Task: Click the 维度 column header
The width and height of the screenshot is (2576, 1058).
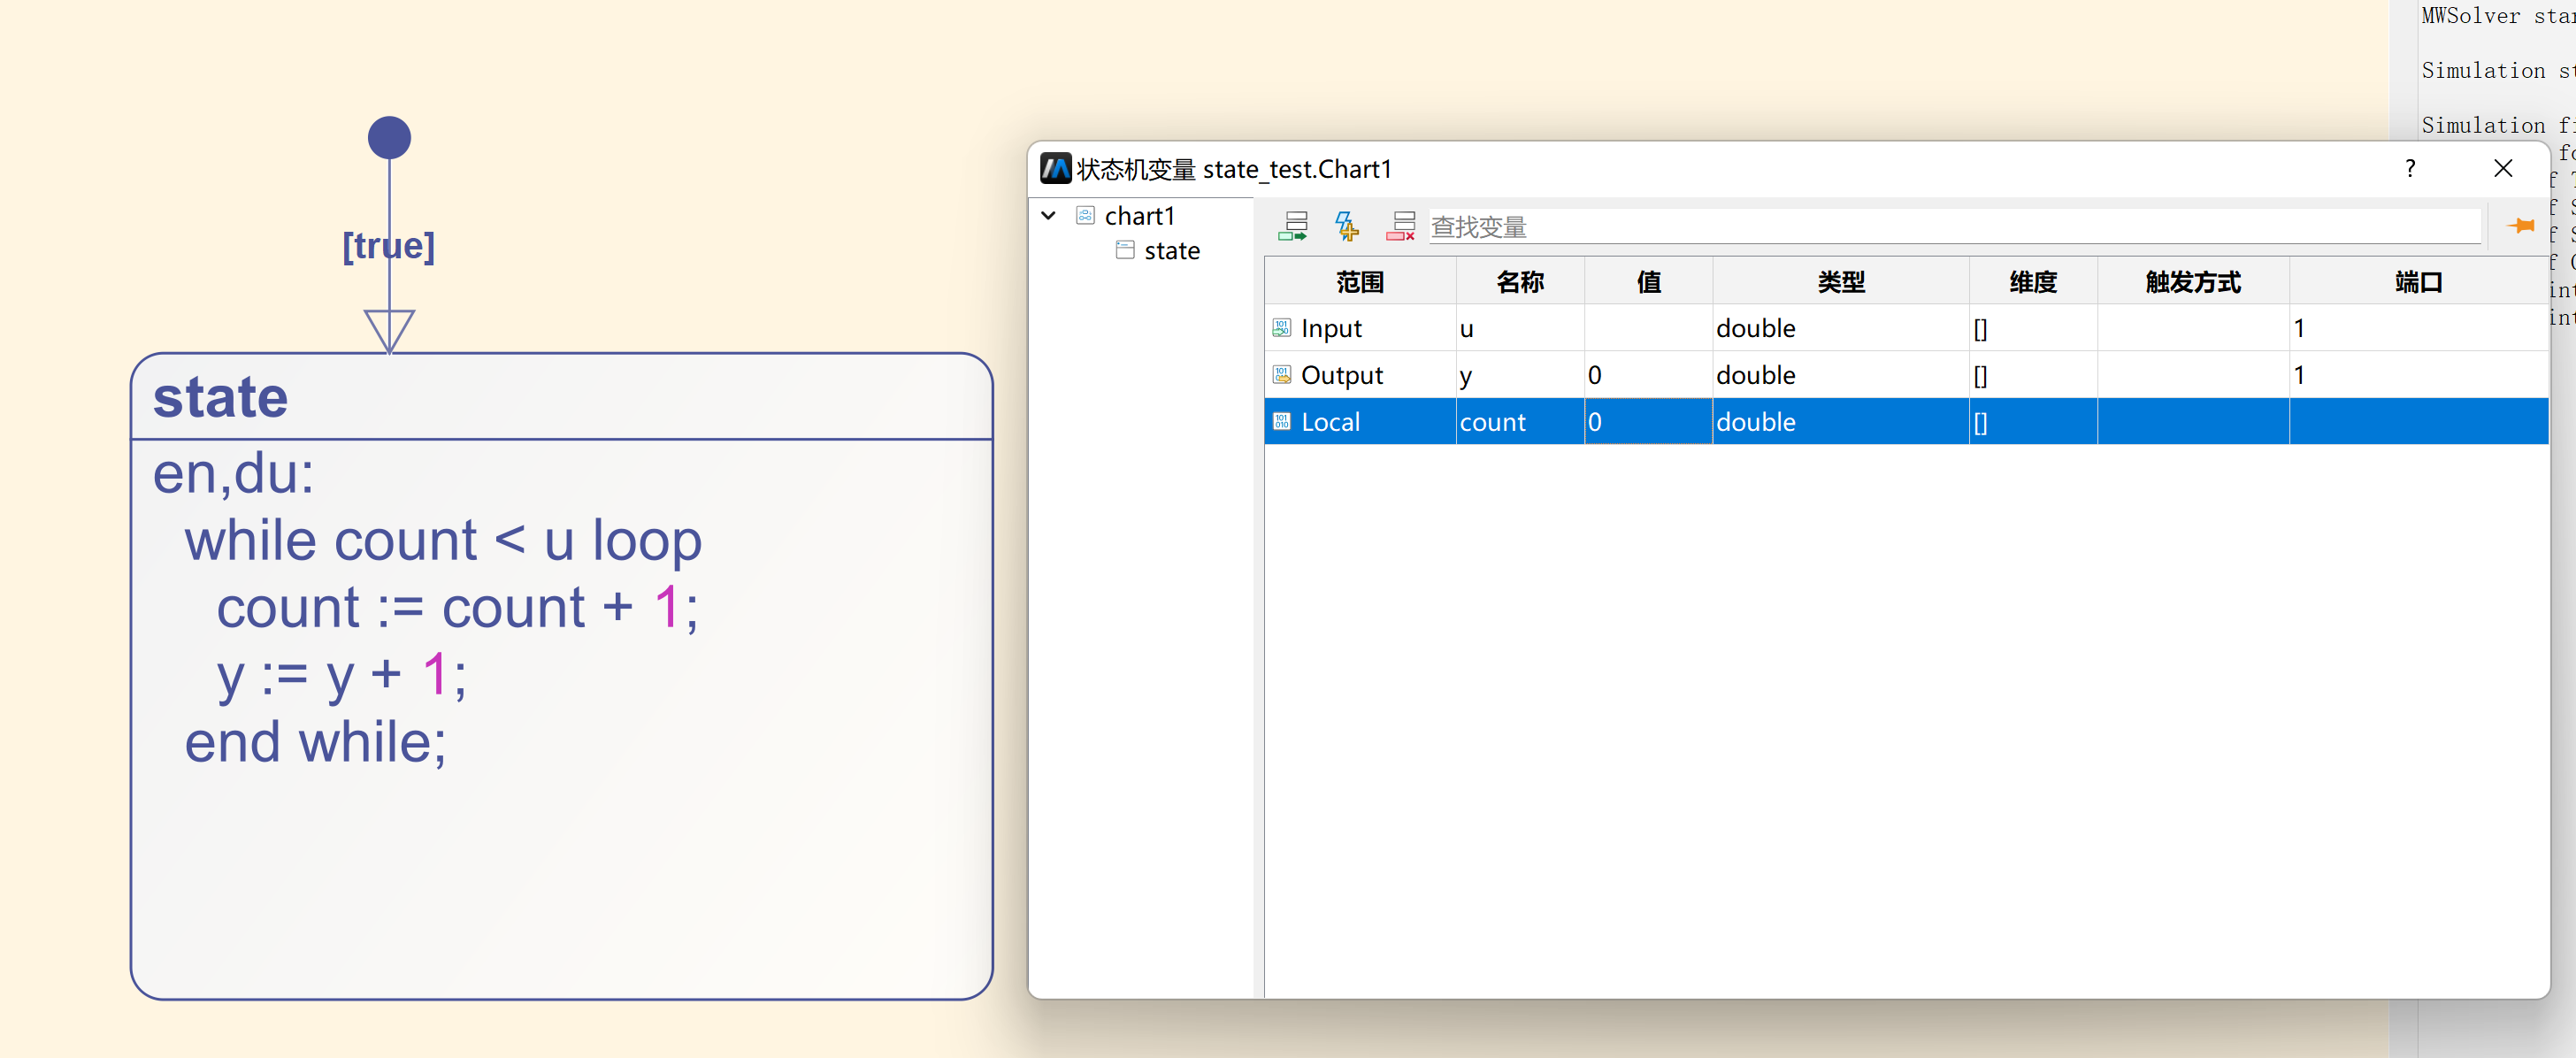Action: [x=2033, y=281]
